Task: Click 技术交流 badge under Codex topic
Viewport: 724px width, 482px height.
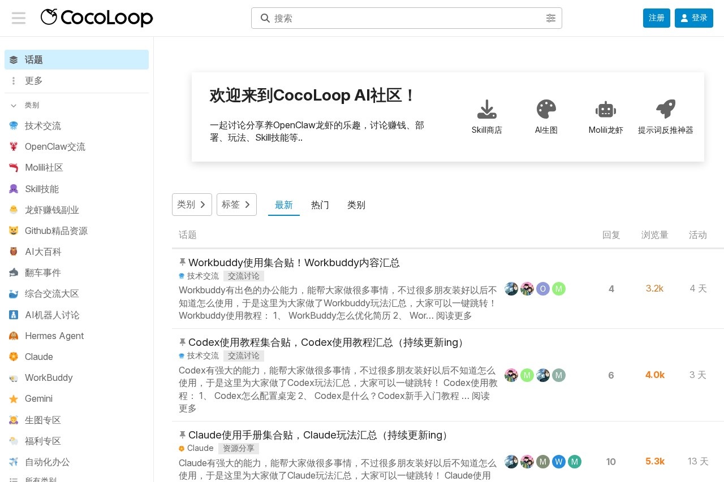Action: pyautogui.click(x=199, y=356)
